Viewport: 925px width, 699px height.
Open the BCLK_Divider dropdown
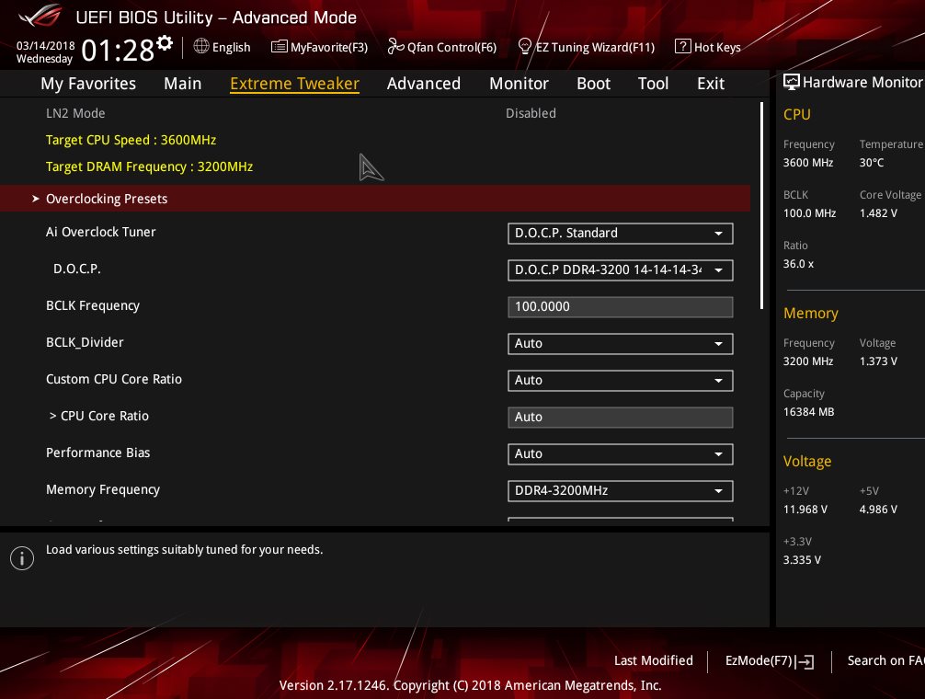coord(620,344)
